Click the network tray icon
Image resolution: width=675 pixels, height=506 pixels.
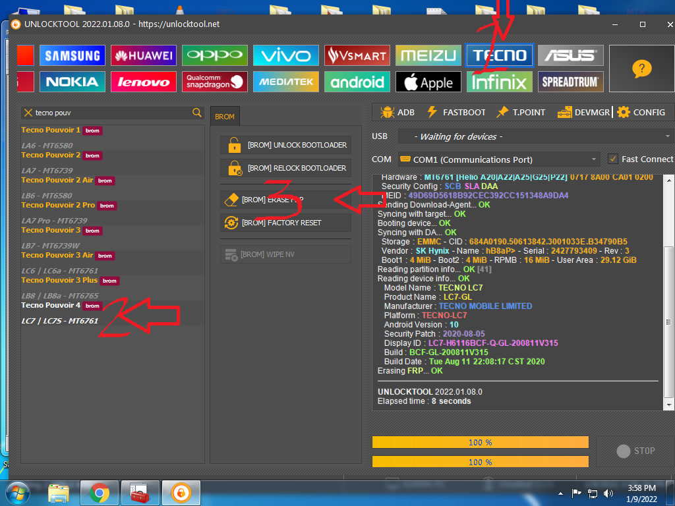[593, 493]
